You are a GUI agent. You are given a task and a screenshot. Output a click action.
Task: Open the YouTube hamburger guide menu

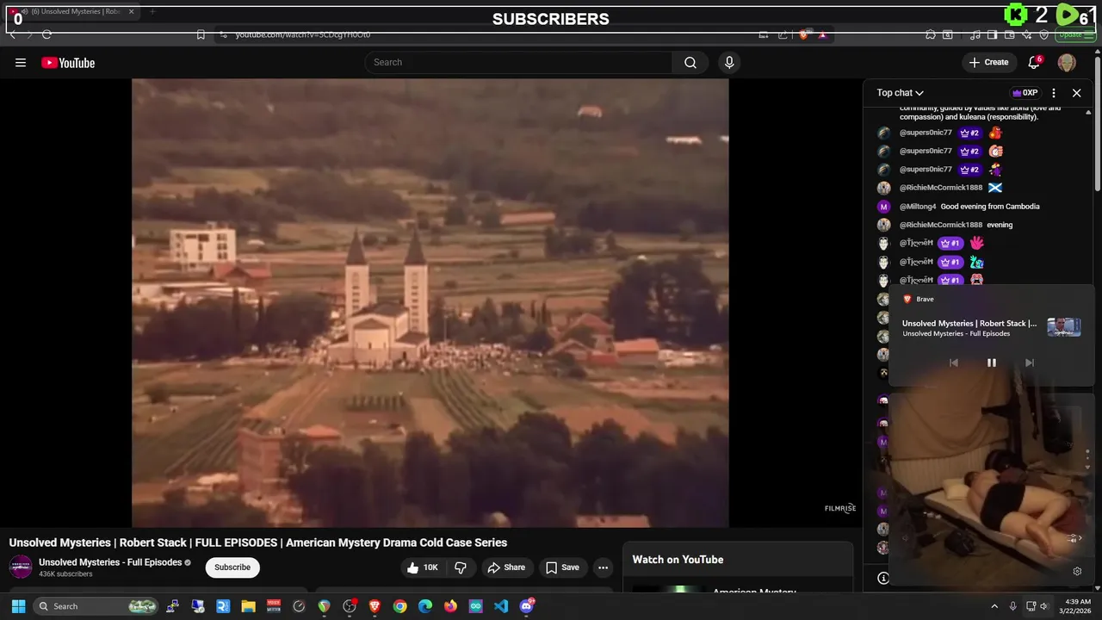[x=21, y=62]
